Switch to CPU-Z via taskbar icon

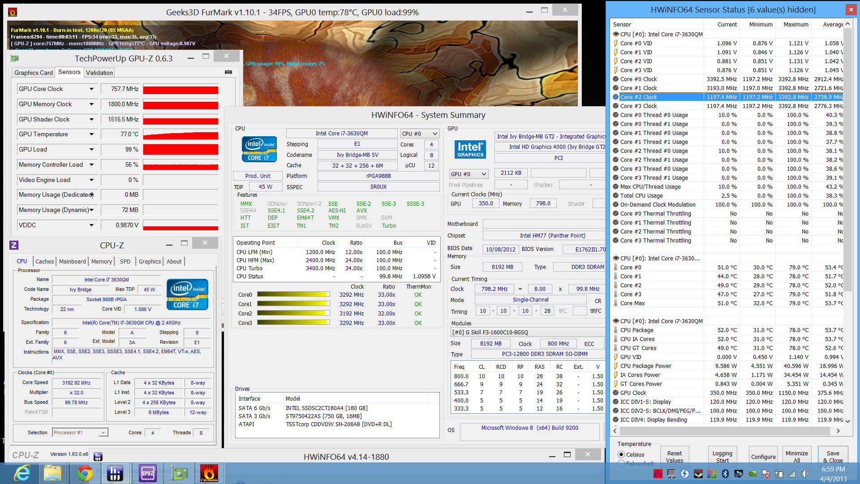(147, 473)
